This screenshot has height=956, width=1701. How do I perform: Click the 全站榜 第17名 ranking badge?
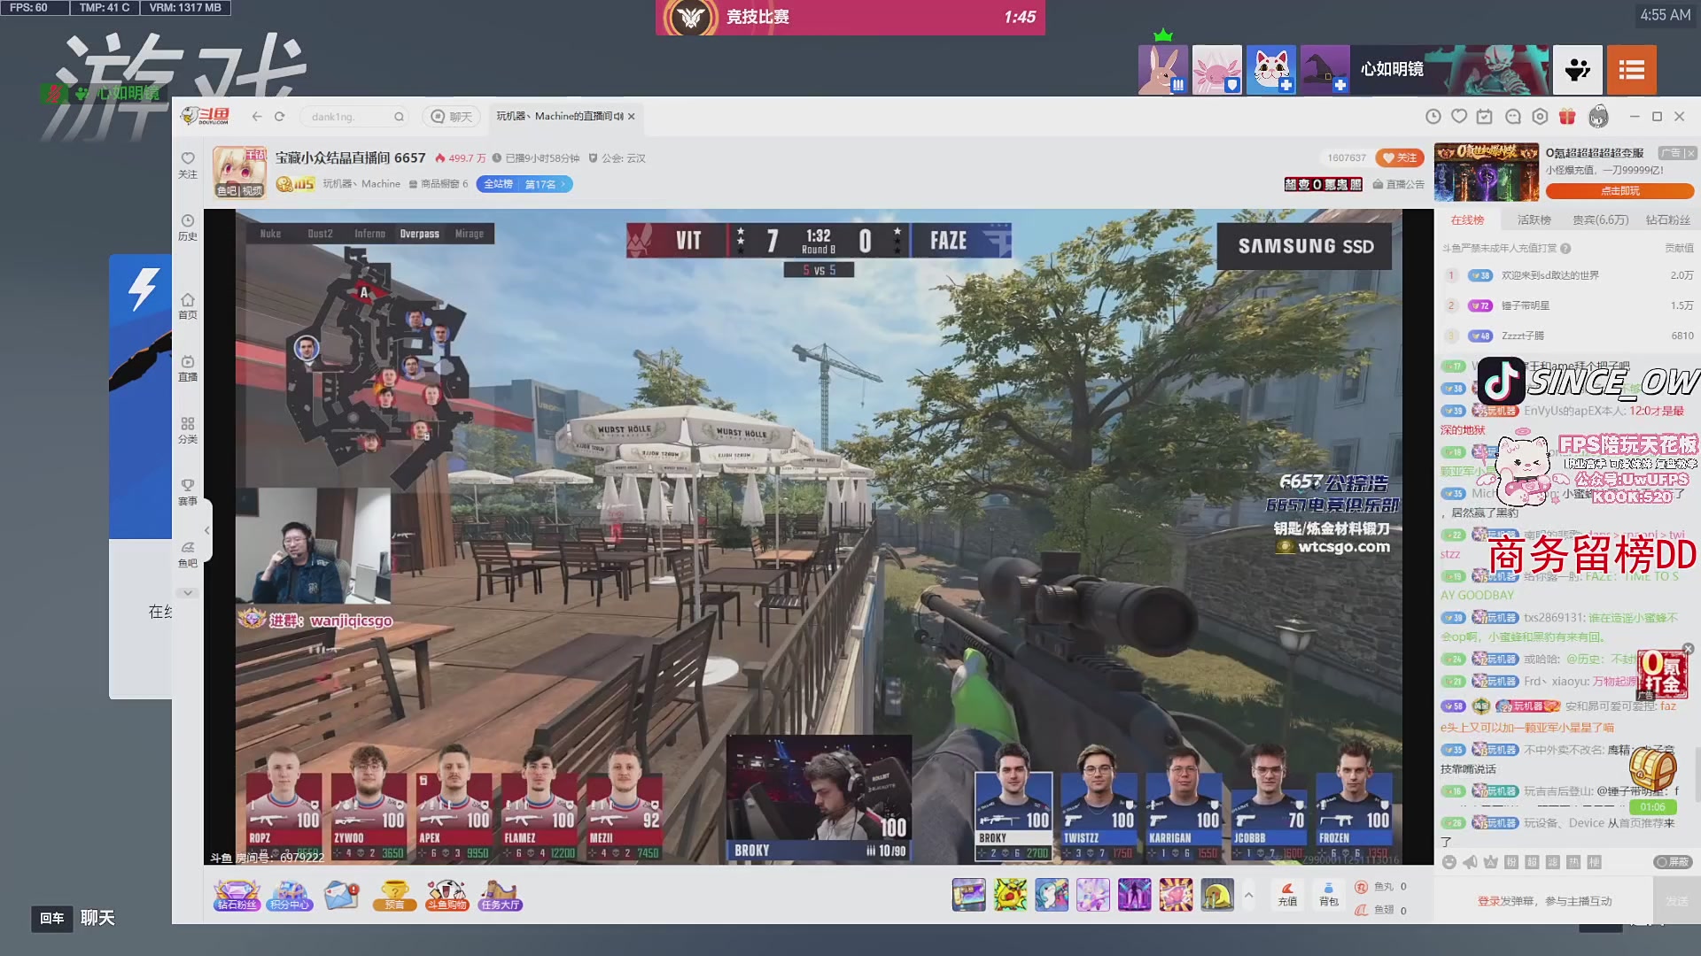(x=524, y=184)
